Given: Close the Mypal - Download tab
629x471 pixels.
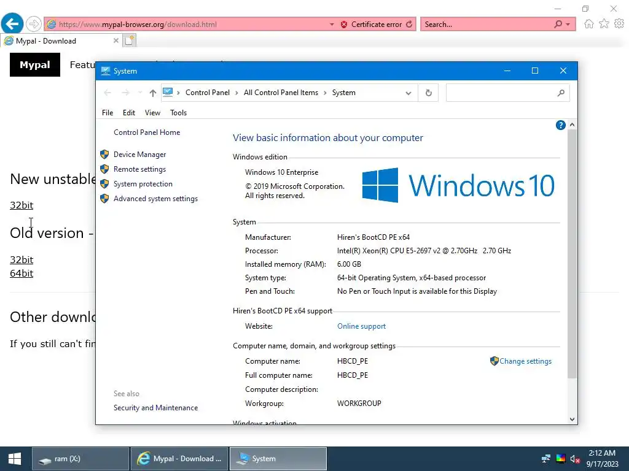Looking at the screenshot, I should coord(115,40).
